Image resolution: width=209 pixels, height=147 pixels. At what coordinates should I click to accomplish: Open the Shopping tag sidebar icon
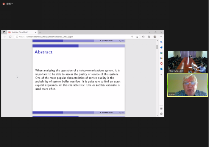click(161, 47)
